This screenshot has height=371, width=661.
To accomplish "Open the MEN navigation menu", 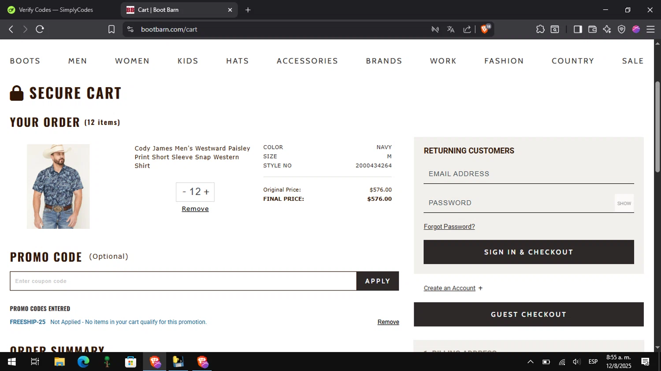I will pos(78,61).
